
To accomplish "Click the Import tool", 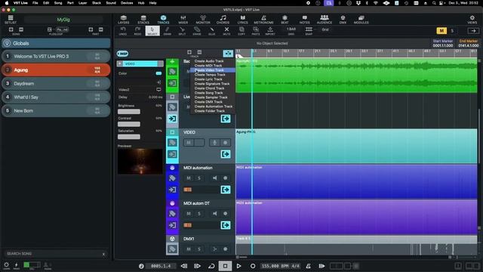I will pos(270,31).
